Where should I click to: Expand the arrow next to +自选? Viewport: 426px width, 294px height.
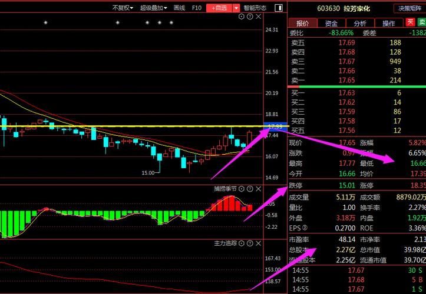point(236,8)
